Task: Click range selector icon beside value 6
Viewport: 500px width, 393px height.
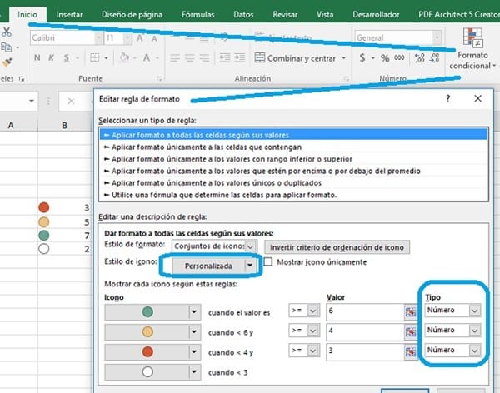Action: pyautogui.click(x=410, y=311)
